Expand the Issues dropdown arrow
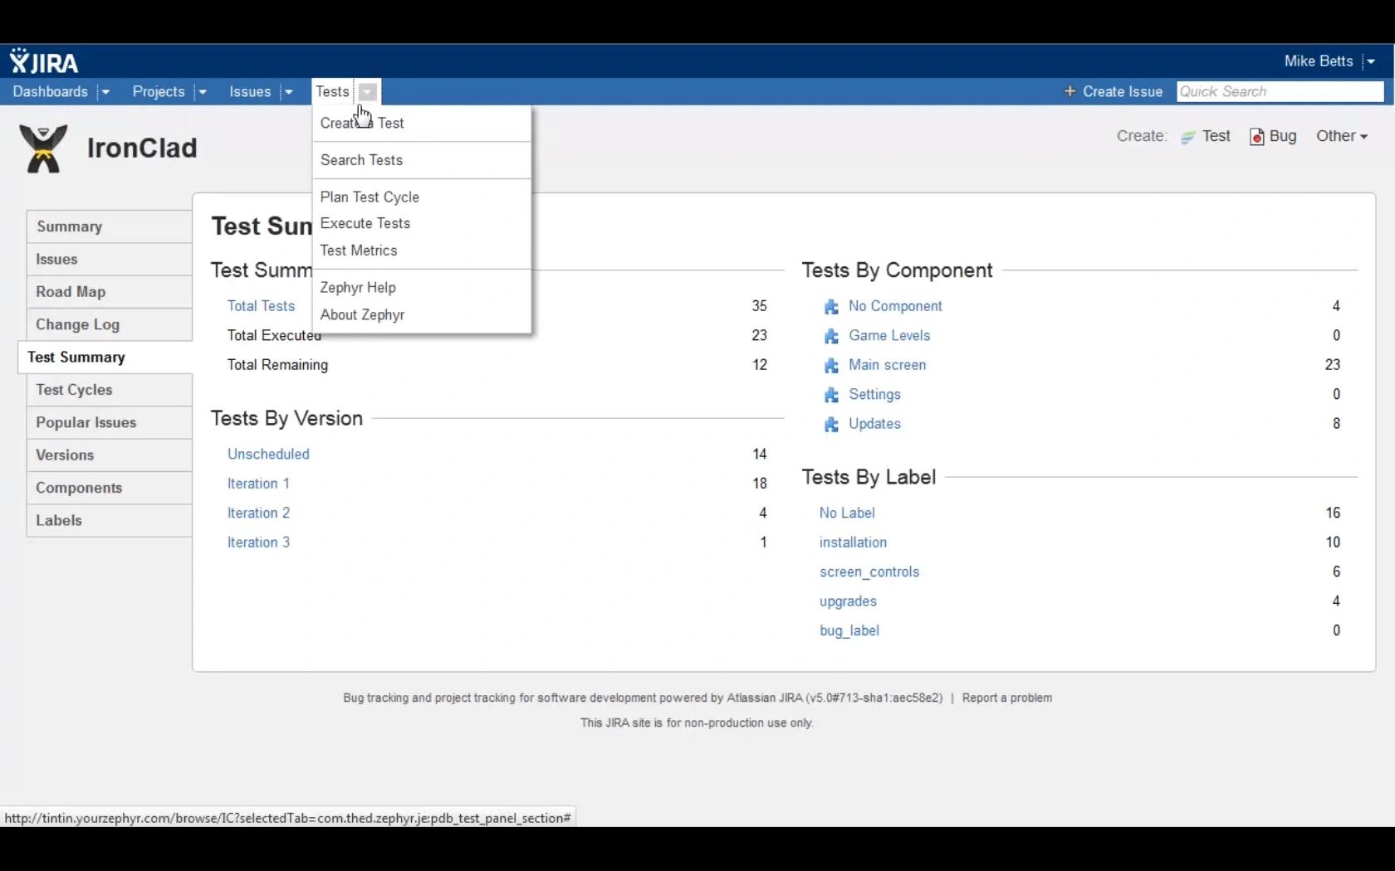This screenshot has width=1395, height=871. [x=288, y=92]
